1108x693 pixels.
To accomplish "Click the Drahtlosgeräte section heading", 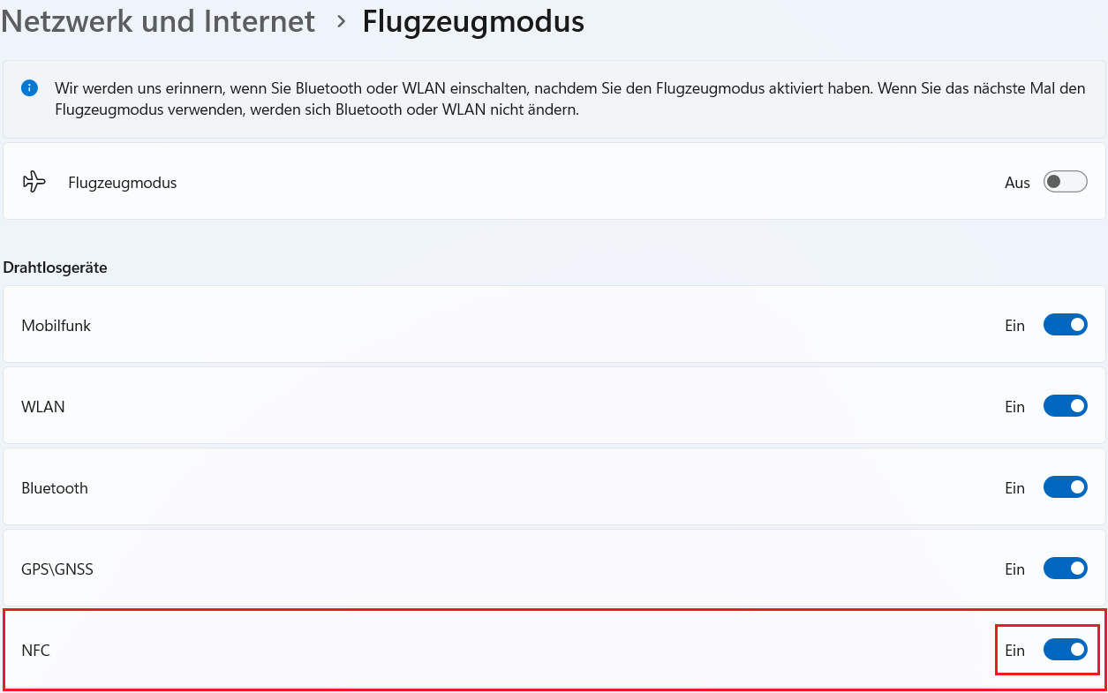I will (x=56, y=267).
